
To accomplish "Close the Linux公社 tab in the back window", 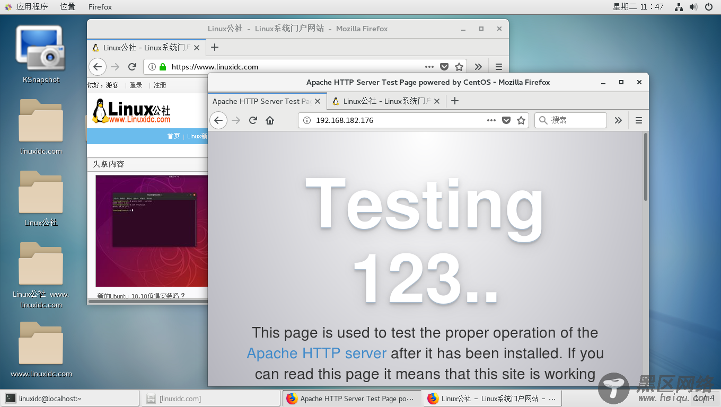I will point(197,48).
